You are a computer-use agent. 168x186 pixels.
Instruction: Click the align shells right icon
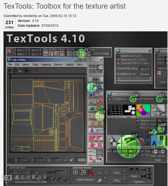pyautogui.click(x=62, y=54)
